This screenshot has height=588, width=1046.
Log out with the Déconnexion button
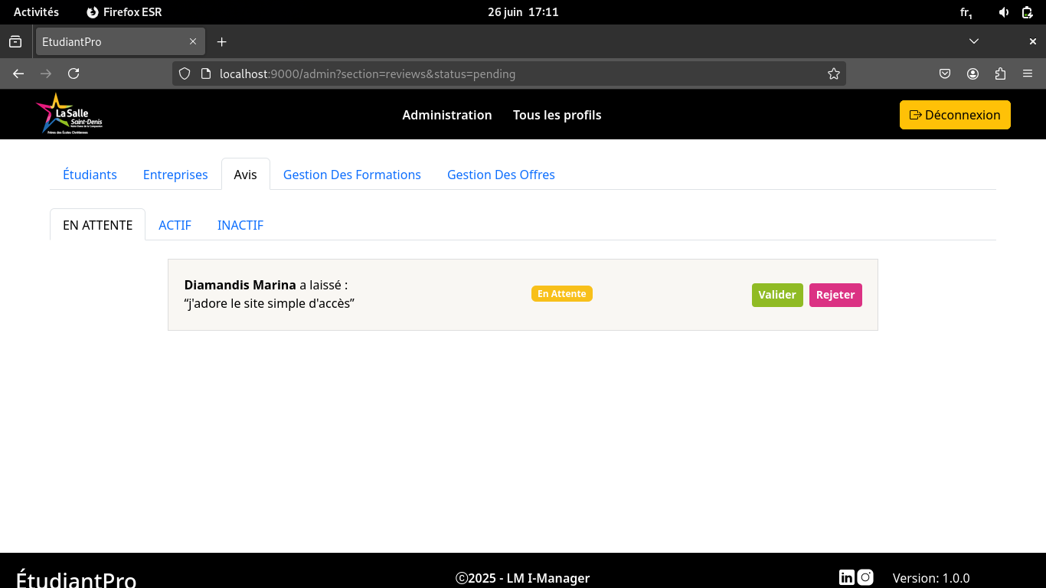tap(954, 115)
